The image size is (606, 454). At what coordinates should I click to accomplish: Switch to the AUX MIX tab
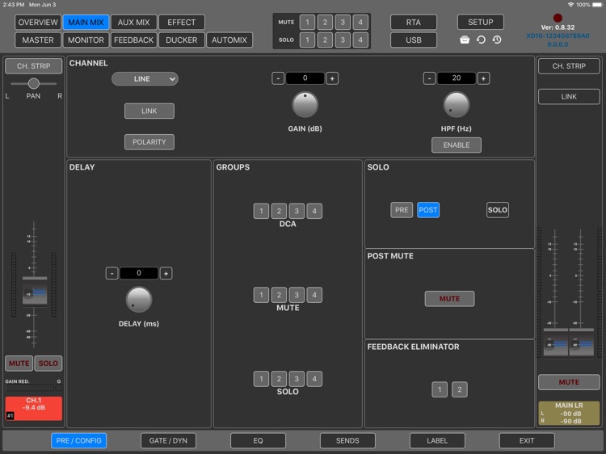pyautogui.click(x=132, y=22)
